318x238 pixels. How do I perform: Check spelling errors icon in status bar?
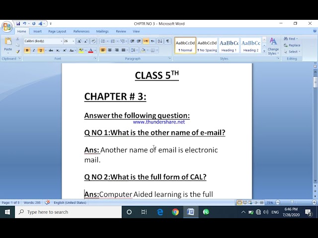click(x=47, y=202)
